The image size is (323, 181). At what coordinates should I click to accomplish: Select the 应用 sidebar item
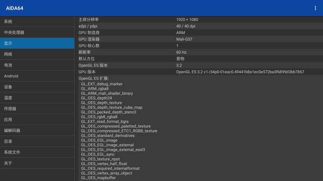[x=37, y=120]
